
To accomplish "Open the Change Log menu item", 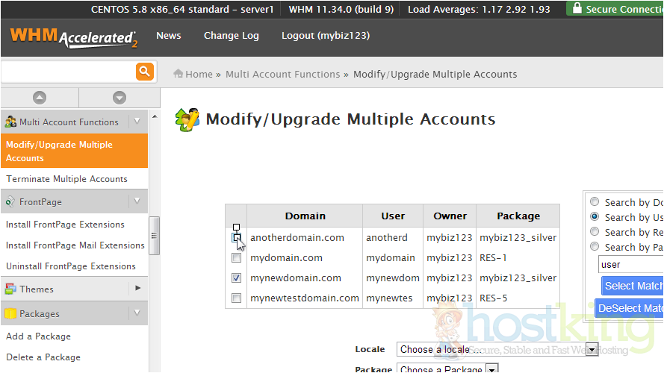I will (x=231, y=36).
